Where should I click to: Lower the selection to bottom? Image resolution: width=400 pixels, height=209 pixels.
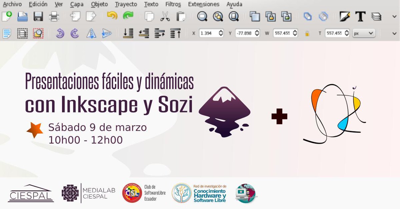pos(128,33)
